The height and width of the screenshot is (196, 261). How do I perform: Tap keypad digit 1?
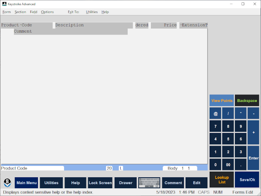click(x=215, y=152)
